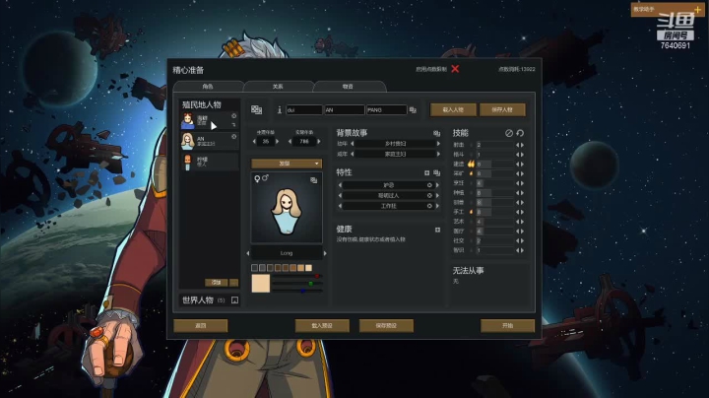Image resolution: width=709 pixels, height=398 pixels.
Task: Open the 物资 equipment tab
Action: pyautogui.click(x=348, y=87)
